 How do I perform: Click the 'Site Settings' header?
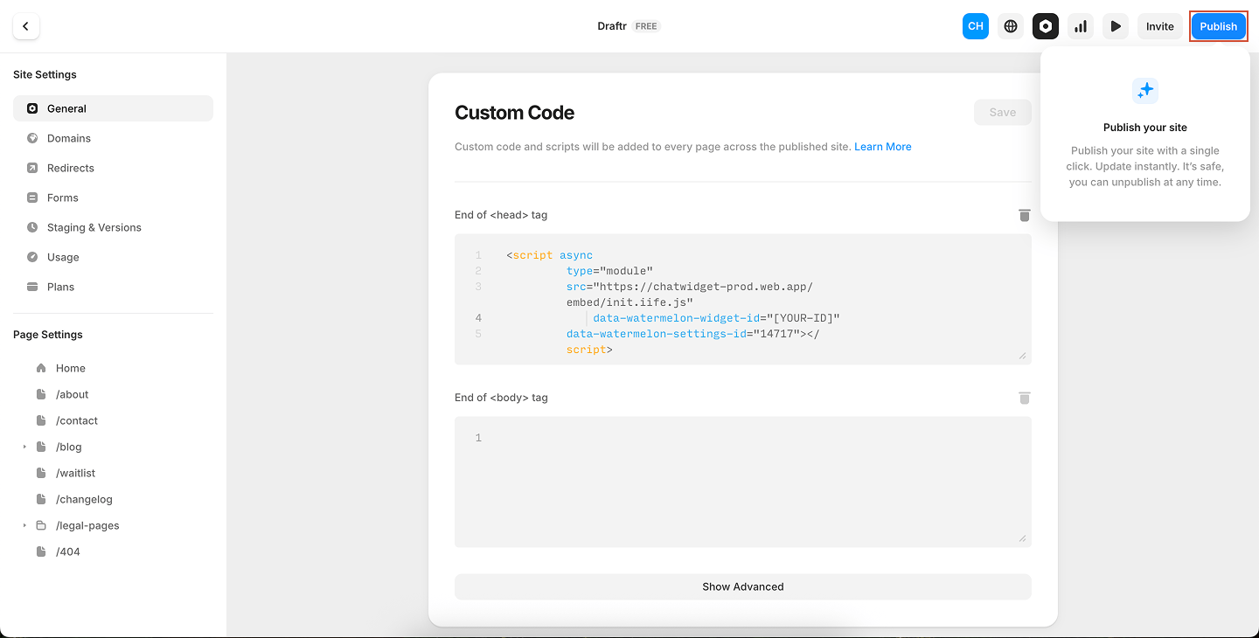click(x=45, y=75)
